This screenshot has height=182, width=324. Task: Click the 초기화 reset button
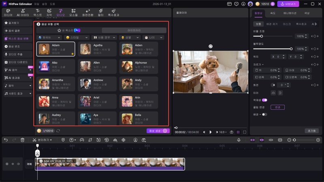(x=311, y=131)
